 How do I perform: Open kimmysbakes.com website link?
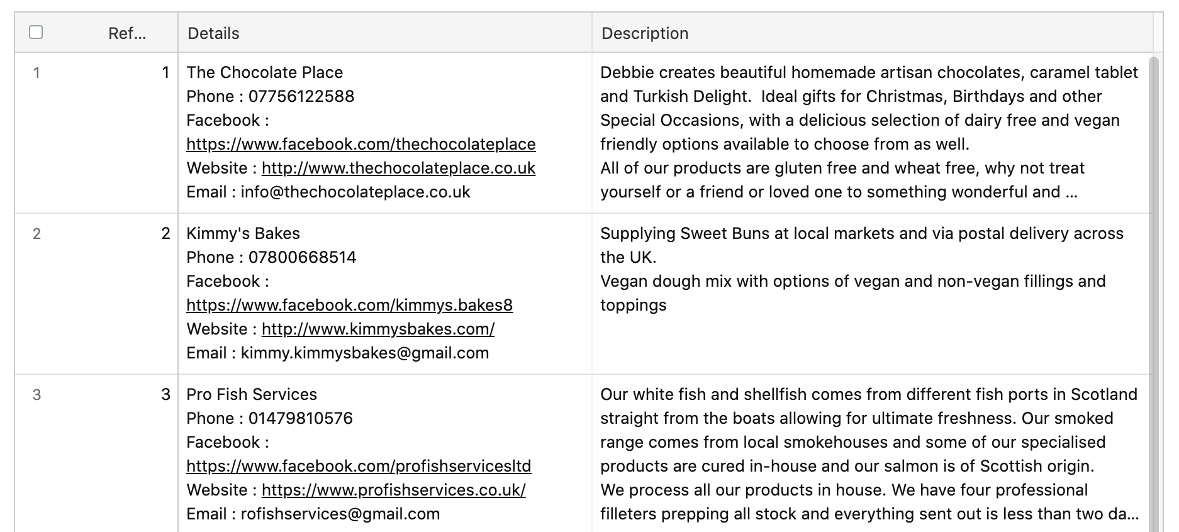point(378,329)
